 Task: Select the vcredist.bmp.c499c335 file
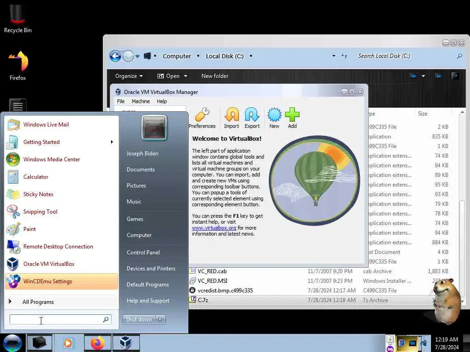[x=225, y=290]
